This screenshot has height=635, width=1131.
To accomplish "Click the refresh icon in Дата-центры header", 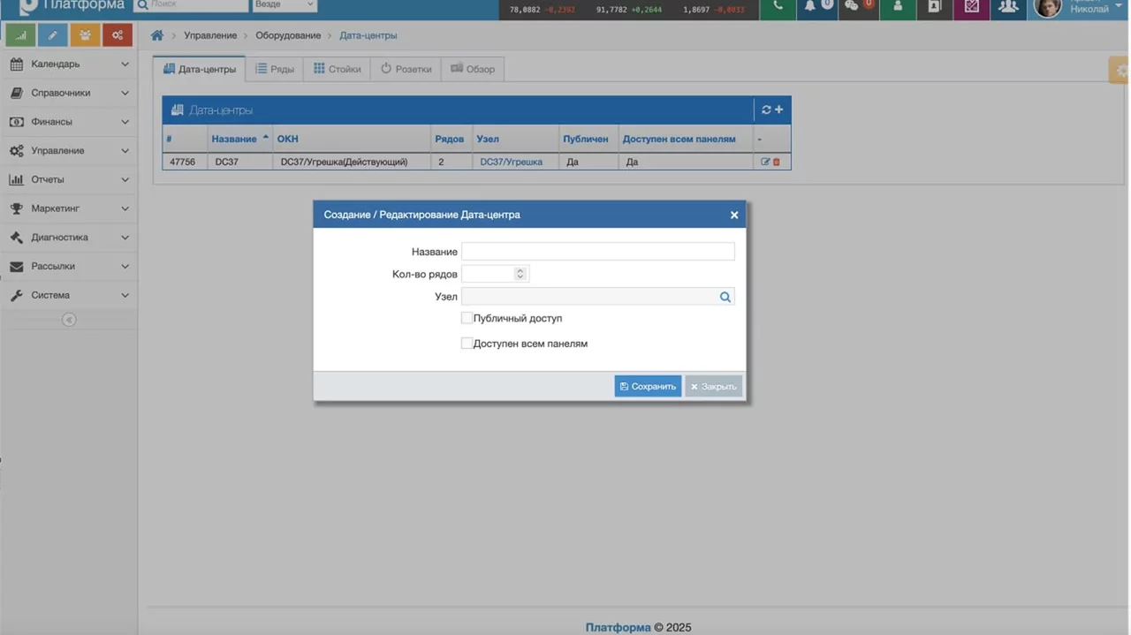I will click(766, 110).
